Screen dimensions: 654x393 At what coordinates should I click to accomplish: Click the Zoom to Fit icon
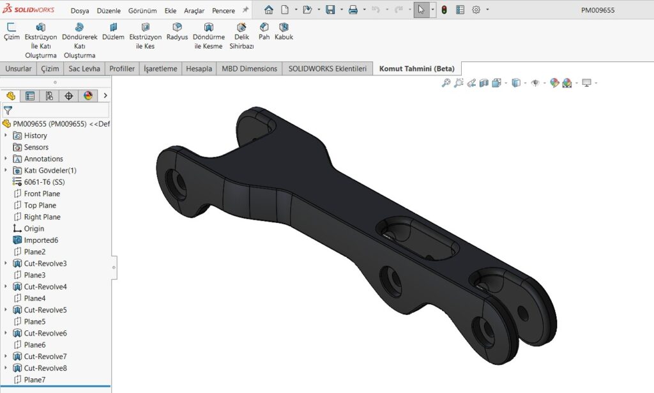click(x=446, y=82)
